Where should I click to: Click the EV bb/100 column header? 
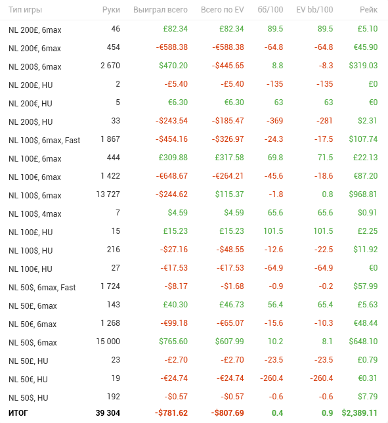(314, 10)
